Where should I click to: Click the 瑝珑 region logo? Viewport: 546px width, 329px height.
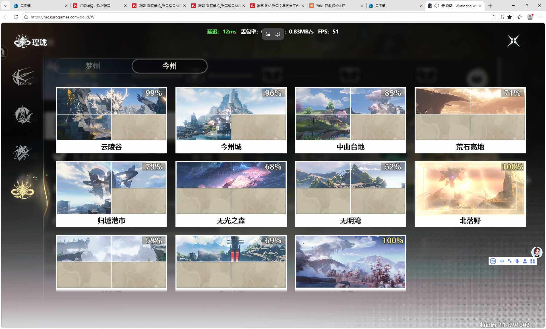tap(30, 42)
